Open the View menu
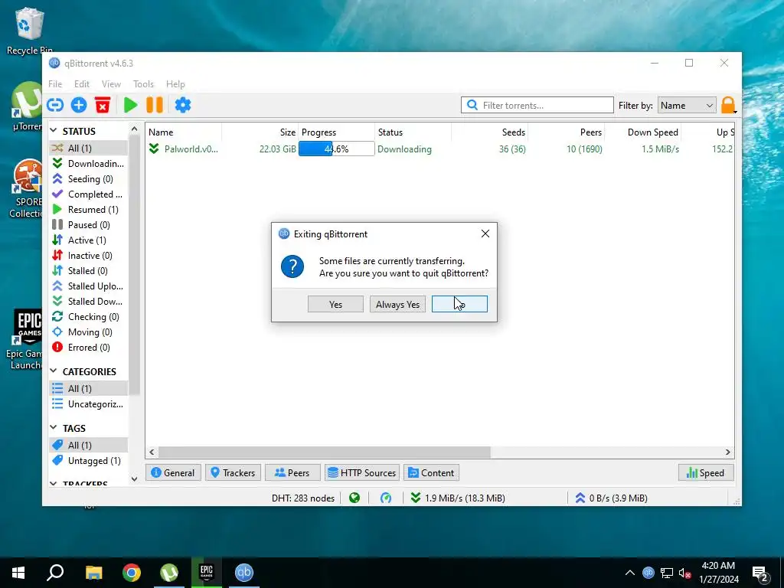Image resolution: width=784 pixels, height=588 pixels. [x=111, y=84]
